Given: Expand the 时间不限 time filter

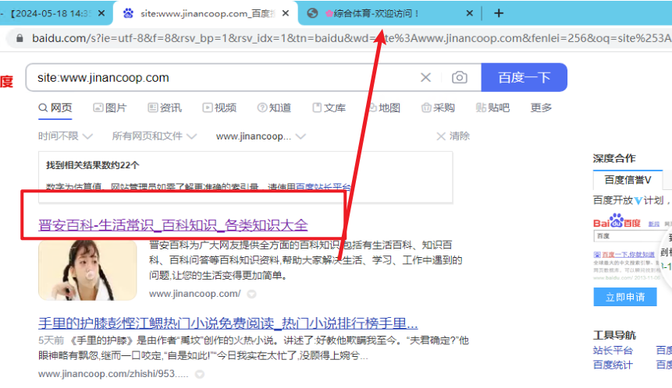Looking at the screenshot, I should coord(66,136).
